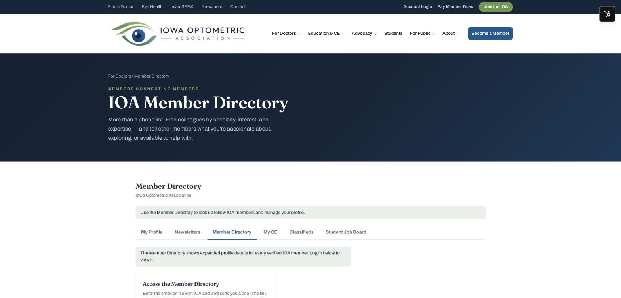
Task: Click the Members Connecting Members tagline
Action: [x=153, y=89]
